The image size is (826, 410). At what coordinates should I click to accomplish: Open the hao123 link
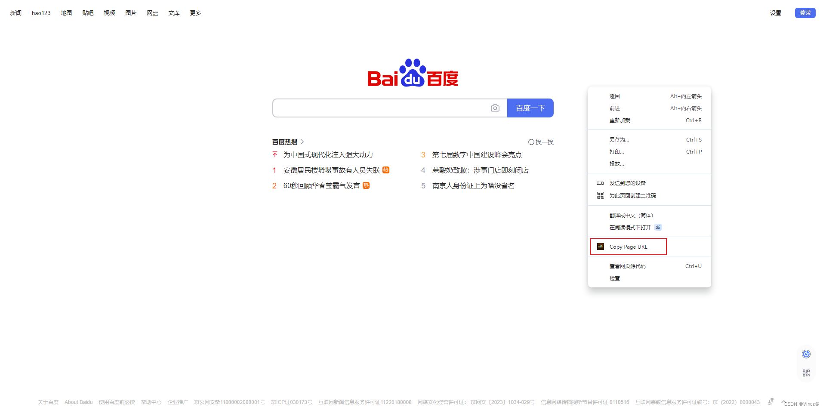pos(41,13)
